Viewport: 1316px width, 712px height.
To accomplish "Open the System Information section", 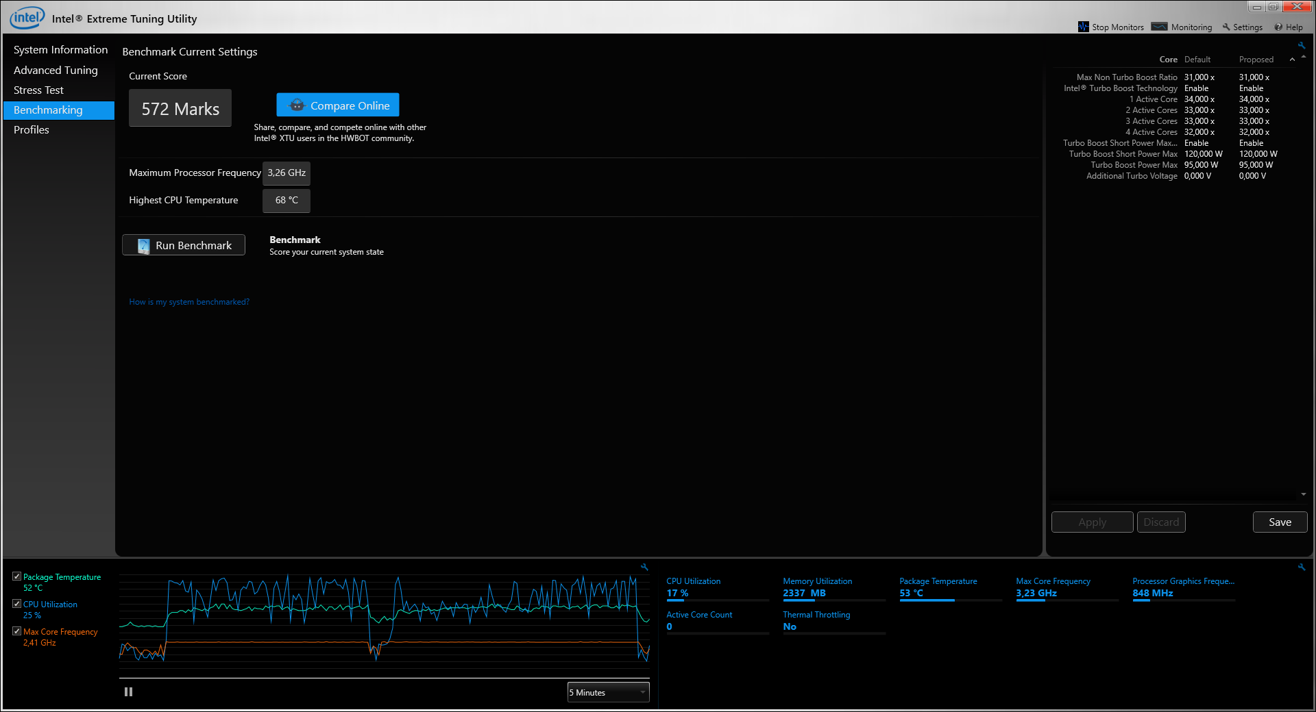I will click(60, 50).
